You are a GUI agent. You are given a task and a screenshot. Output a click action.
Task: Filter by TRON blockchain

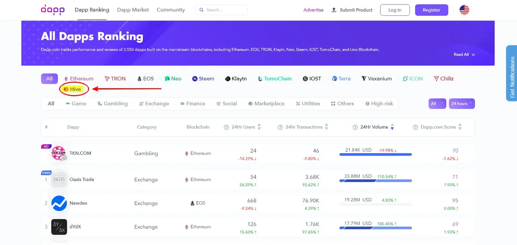click(115, 79)
